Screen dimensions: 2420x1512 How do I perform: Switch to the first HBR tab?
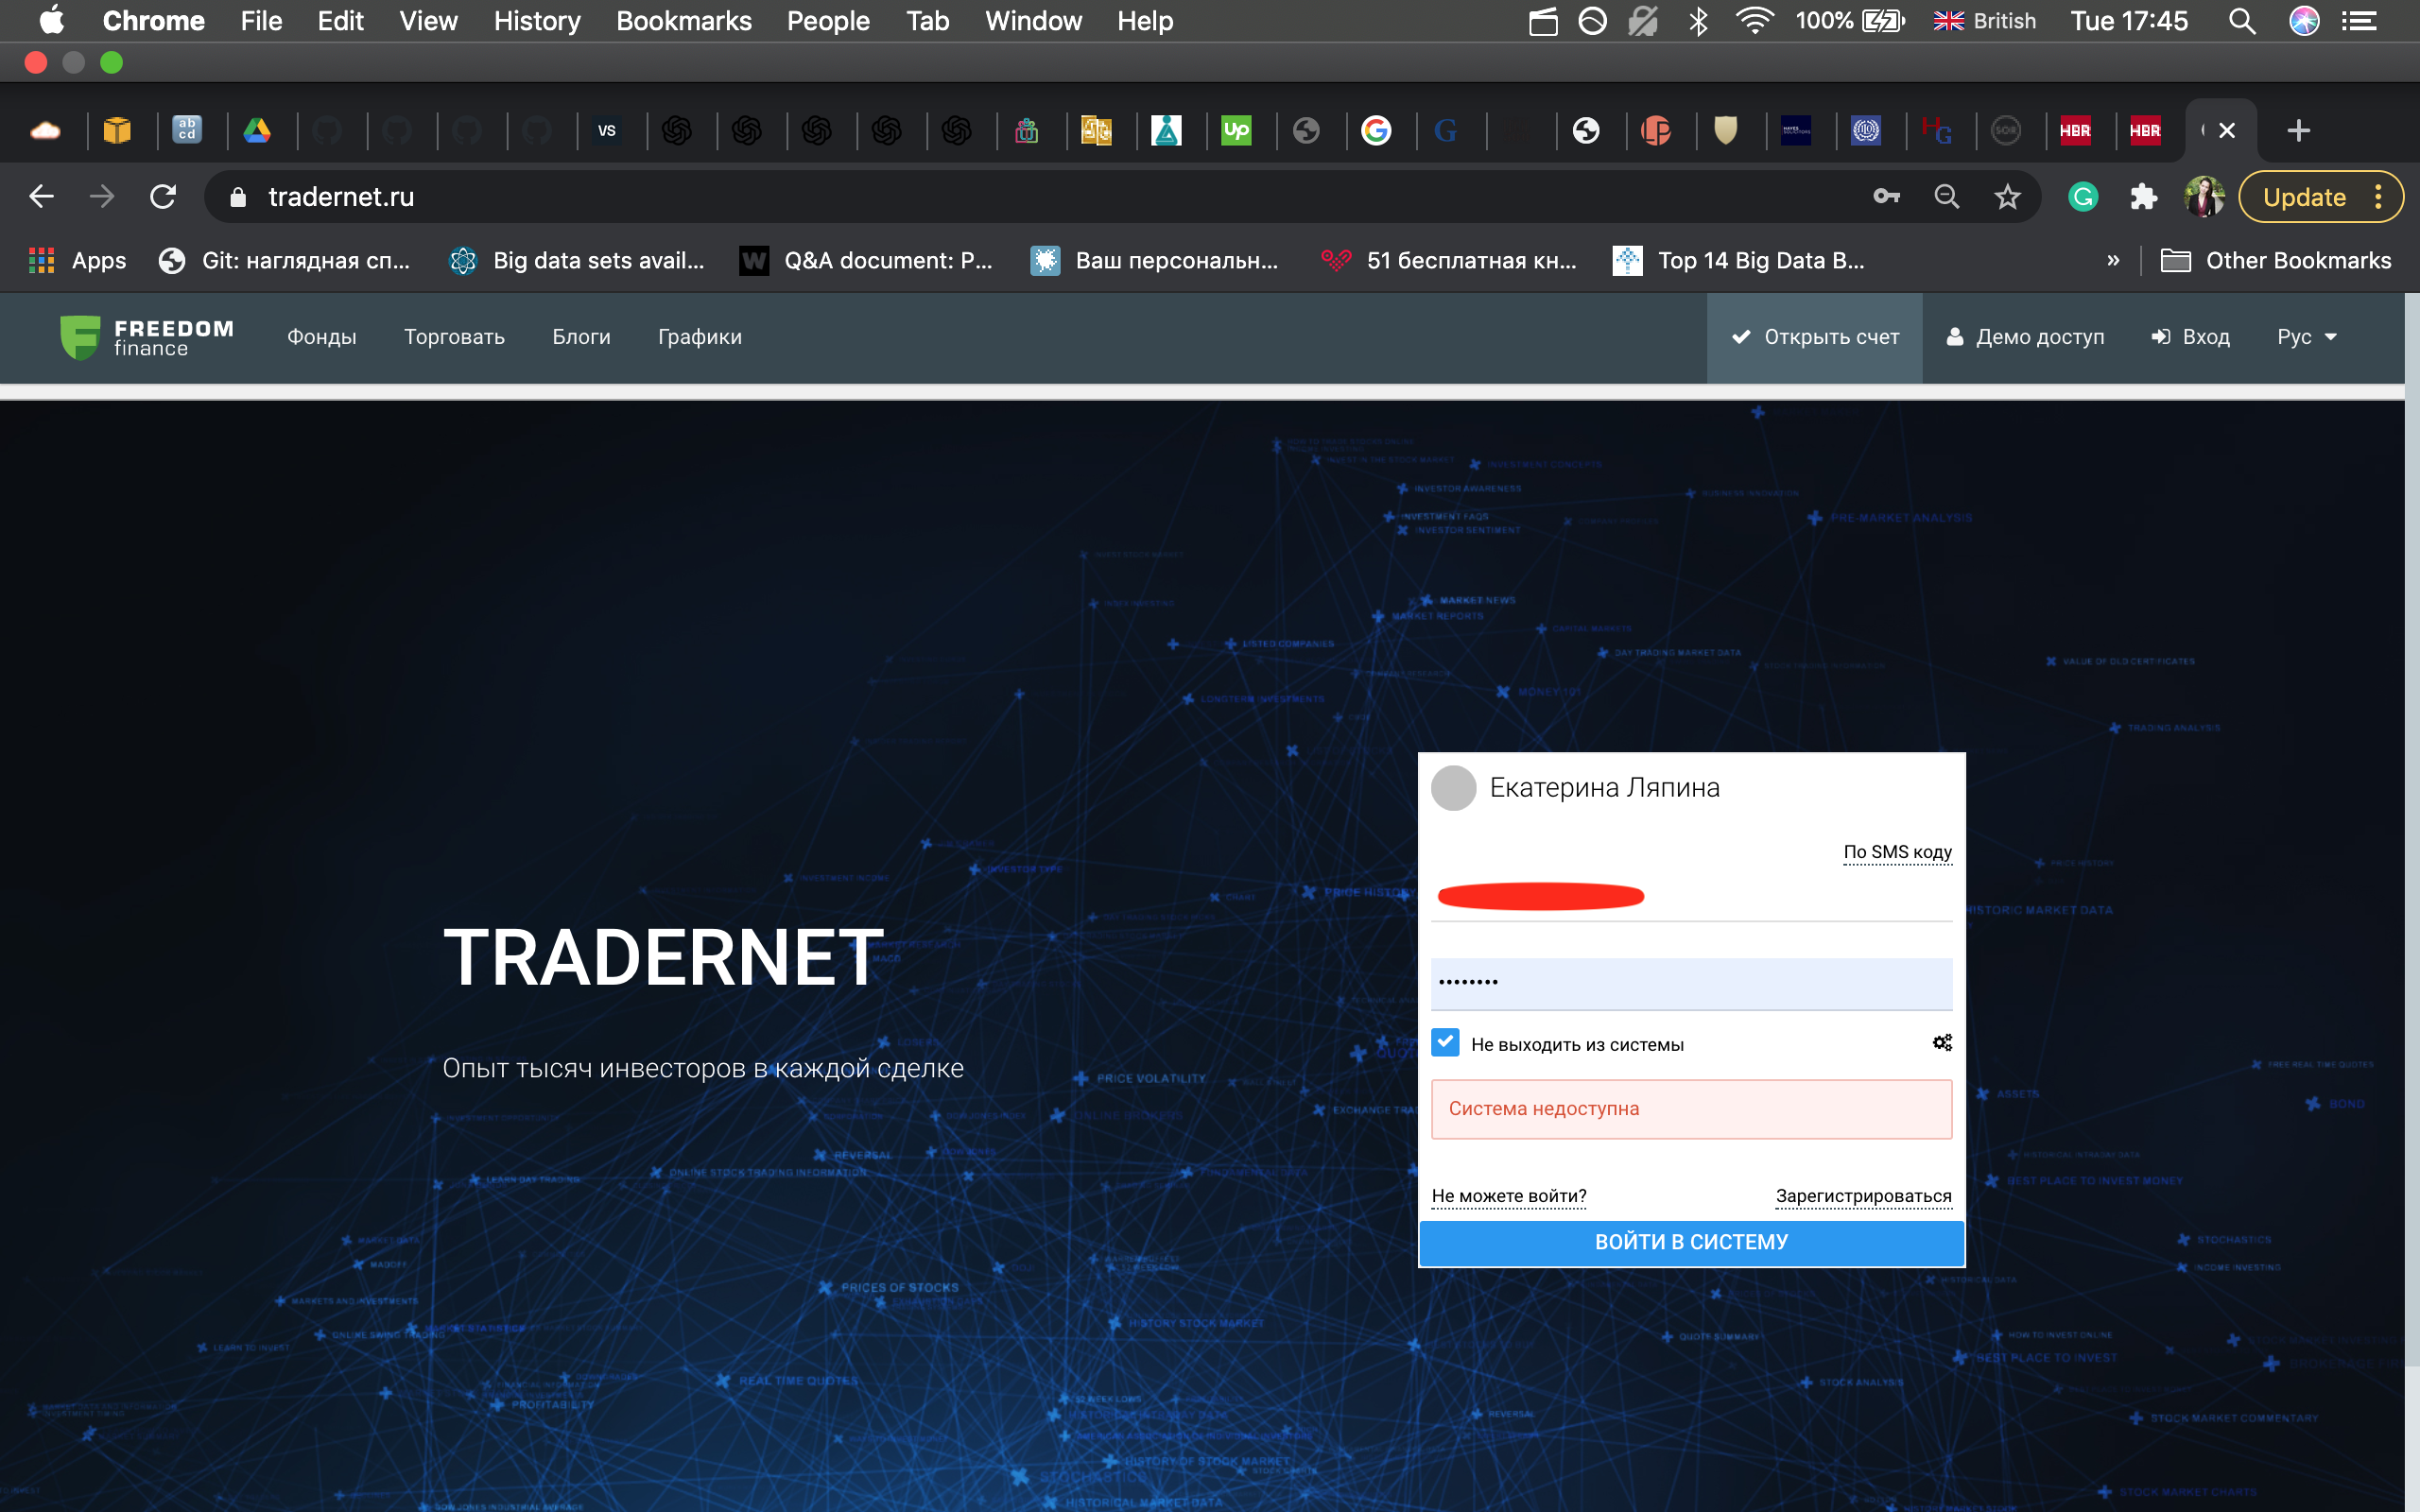coord(2075,130)
